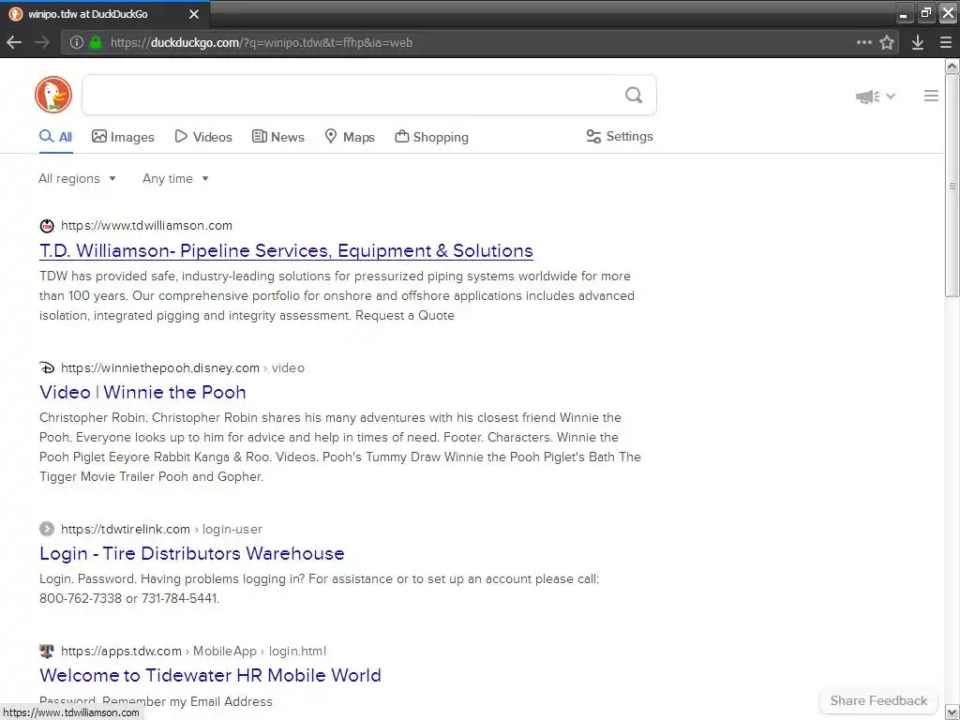Click the tdwilliamson.com favicon
Image resolution: width=960 pixels, height=720 pixels.
pos(47,226)
